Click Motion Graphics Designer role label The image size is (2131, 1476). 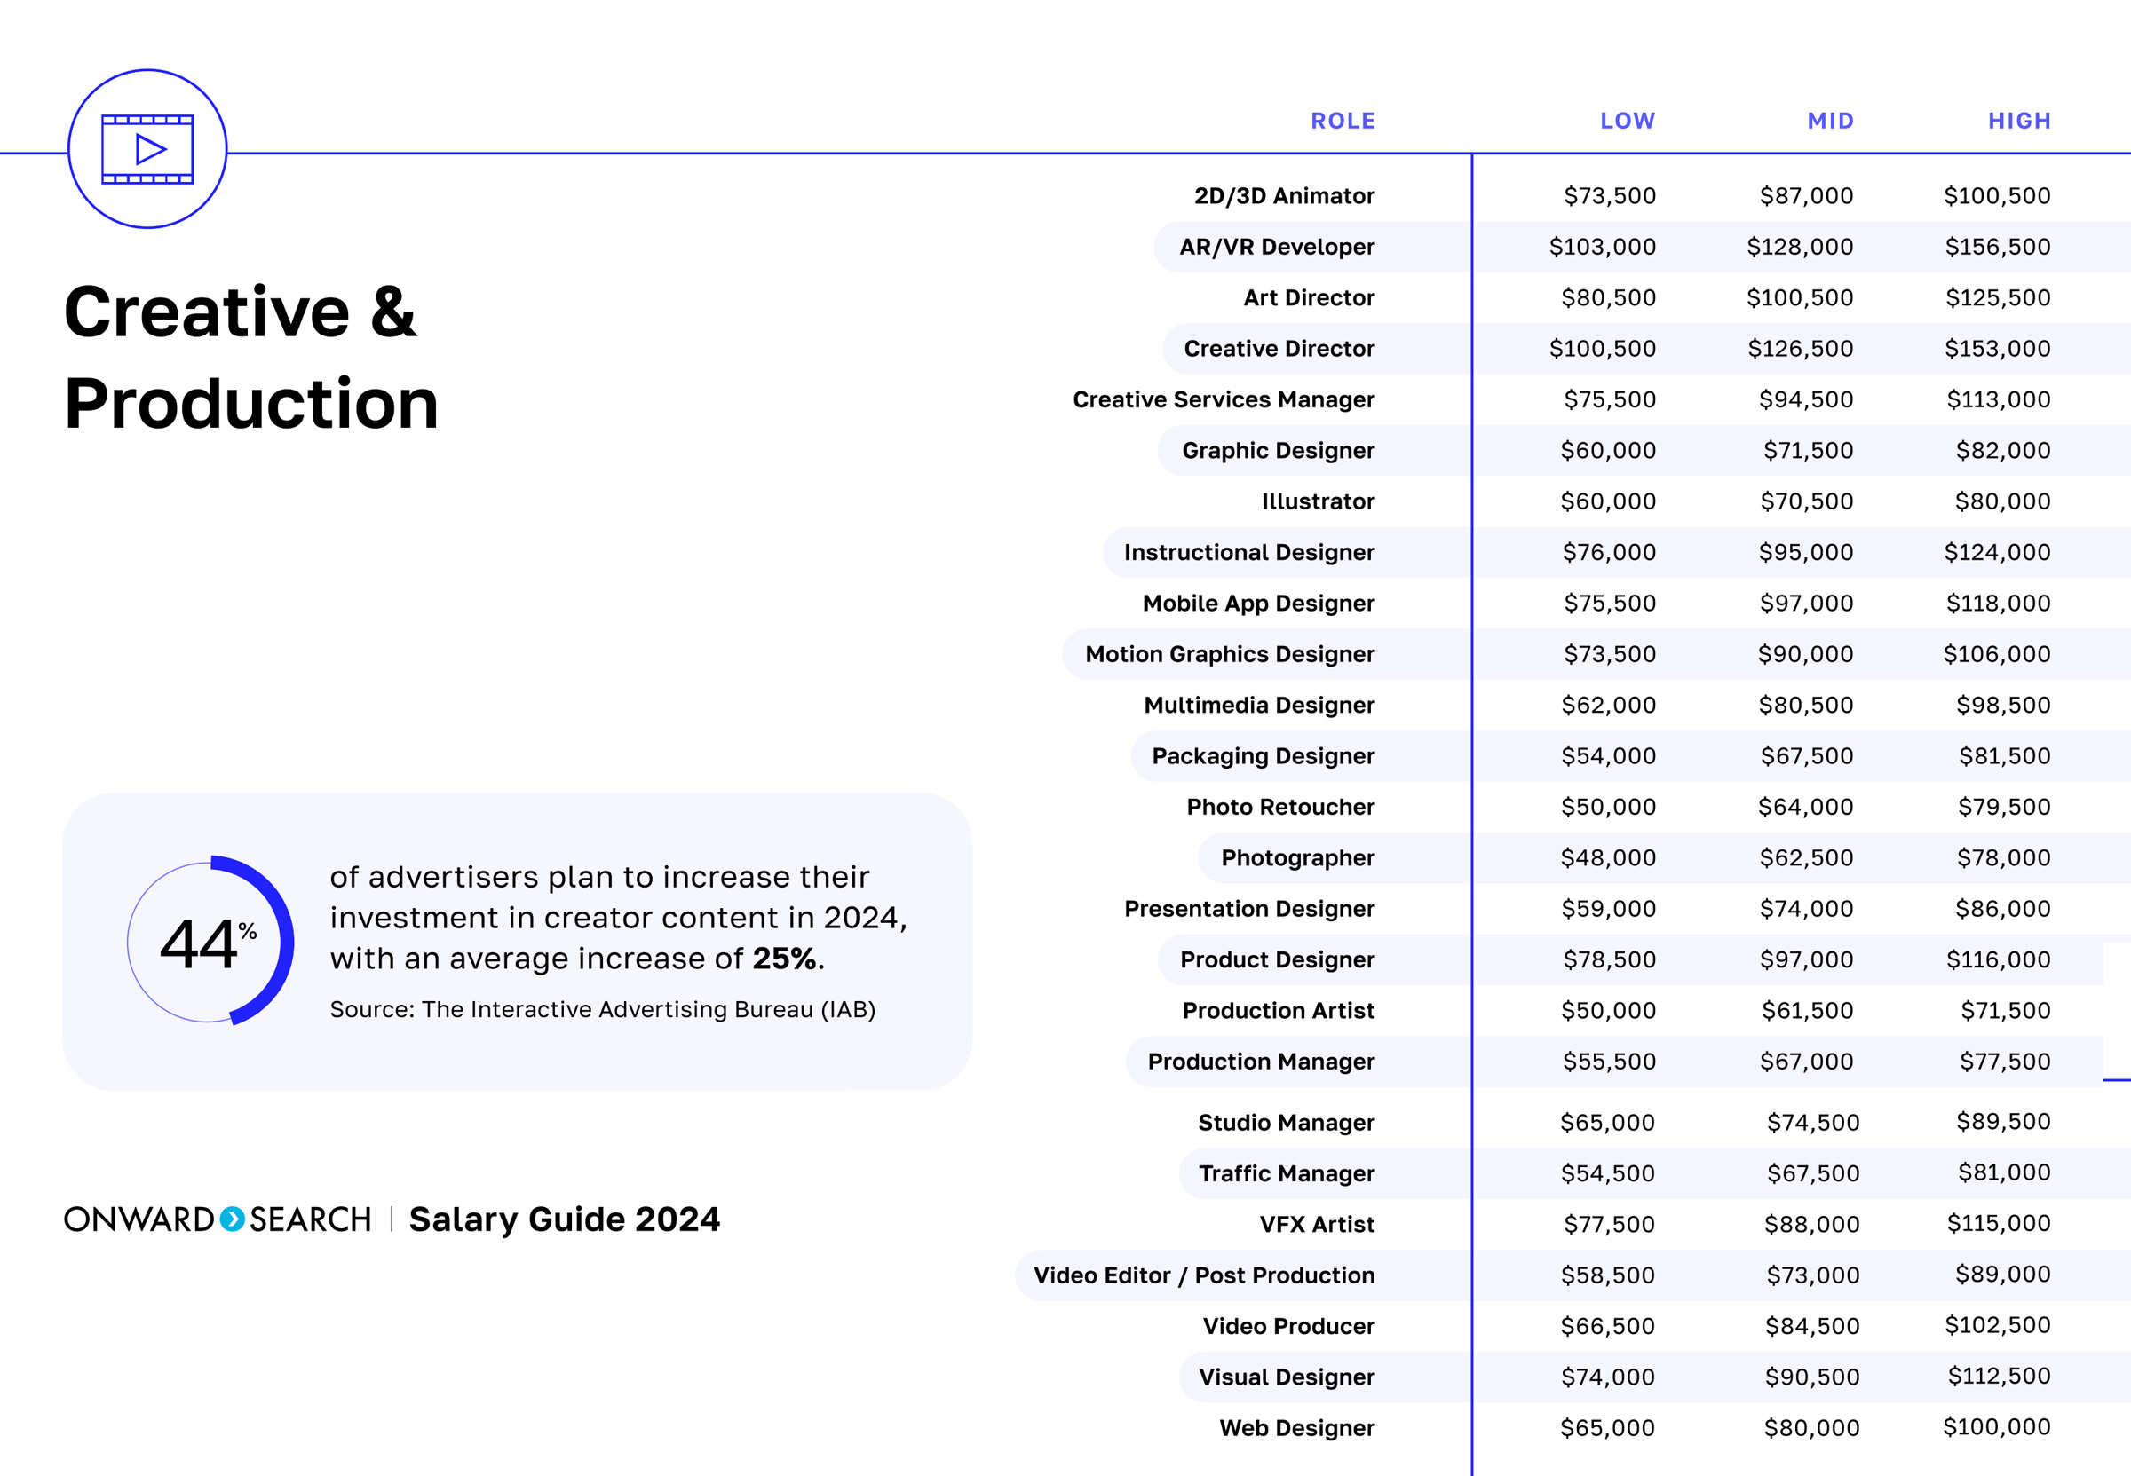pyautogui.click(x=1229, y=654)
